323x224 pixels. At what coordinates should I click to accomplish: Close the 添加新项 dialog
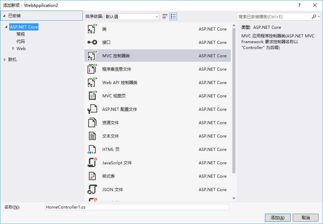314,5
